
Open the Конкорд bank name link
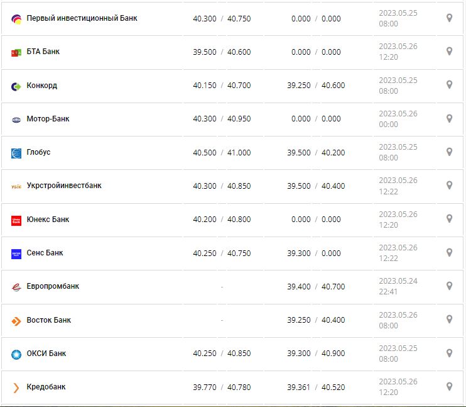click(x=41, y=86)
